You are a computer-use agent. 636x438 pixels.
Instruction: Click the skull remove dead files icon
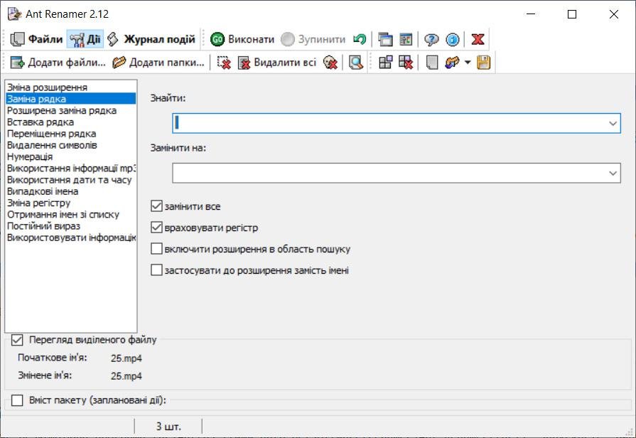330,63
